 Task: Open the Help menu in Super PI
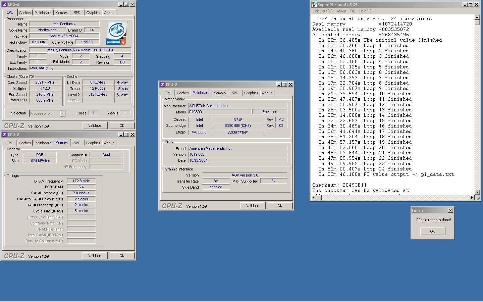(365, 11)
